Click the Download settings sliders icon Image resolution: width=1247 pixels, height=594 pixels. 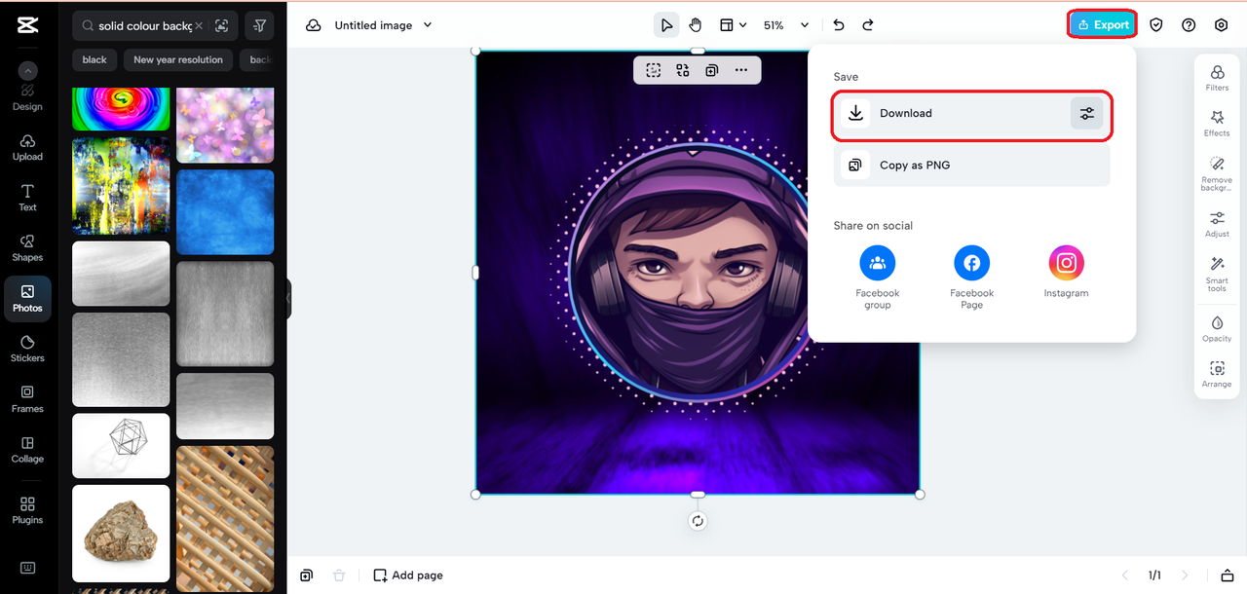tap(1086, 114)
